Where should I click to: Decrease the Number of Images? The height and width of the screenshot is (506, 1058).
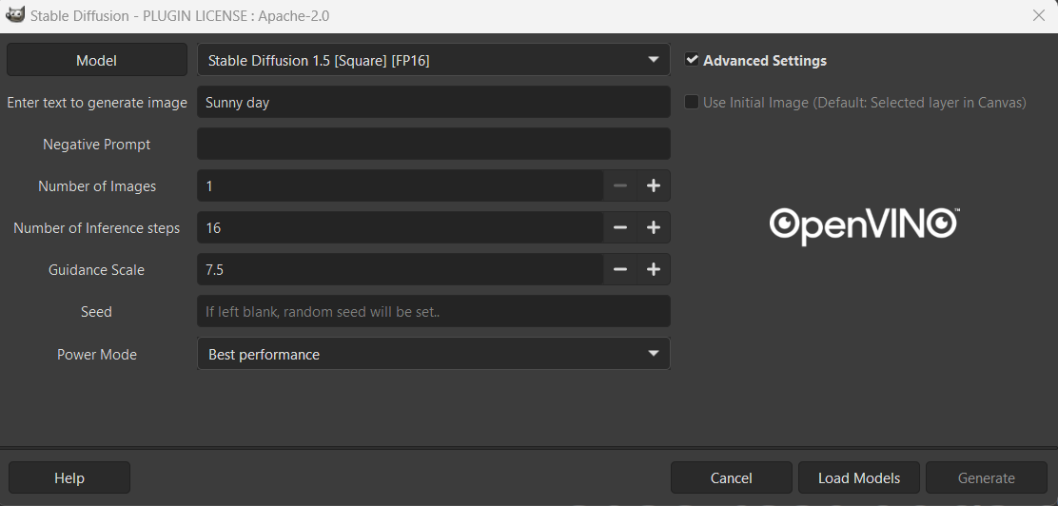click(x=620, y=186)
